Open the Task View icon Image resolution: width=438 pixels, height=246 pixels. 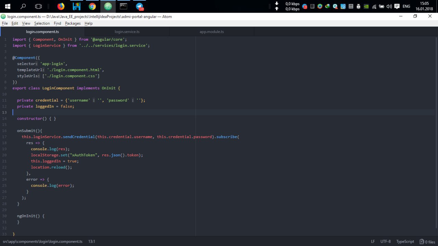[39, 6]
